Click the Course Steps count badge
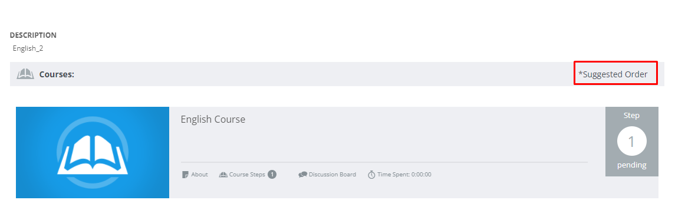This screenshot has width=675, height=213. tap(272, 174)
